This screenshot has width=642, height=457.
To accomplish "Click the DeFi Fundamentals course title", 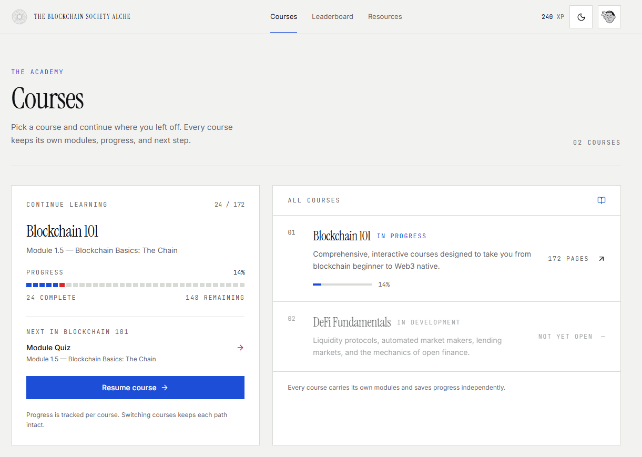I will click(352, 322).
